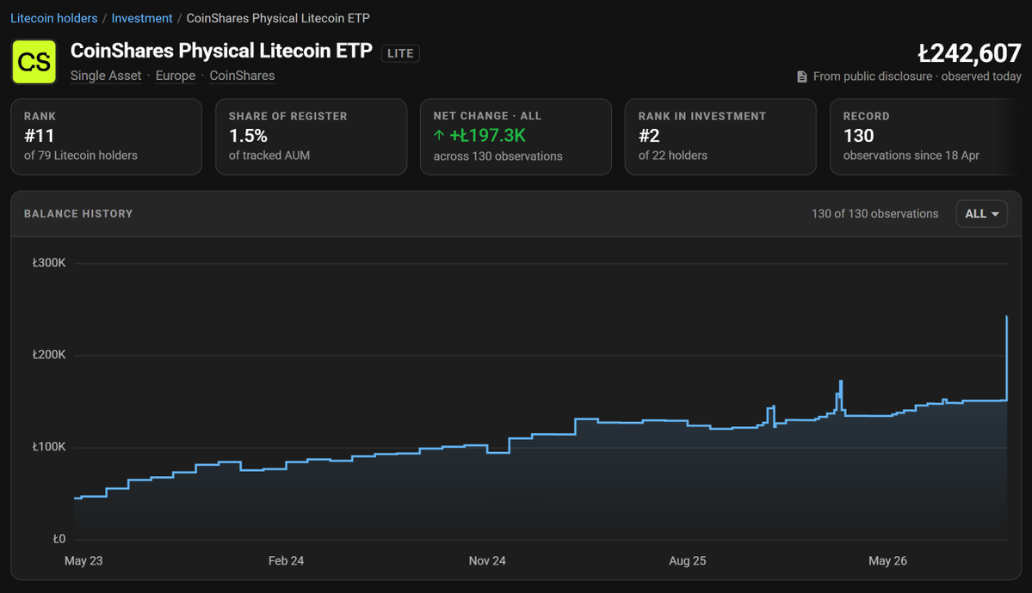Click the green net change up-arrow icon
This screenshot has height=593, width=1032.
click(x=439, y=136)
